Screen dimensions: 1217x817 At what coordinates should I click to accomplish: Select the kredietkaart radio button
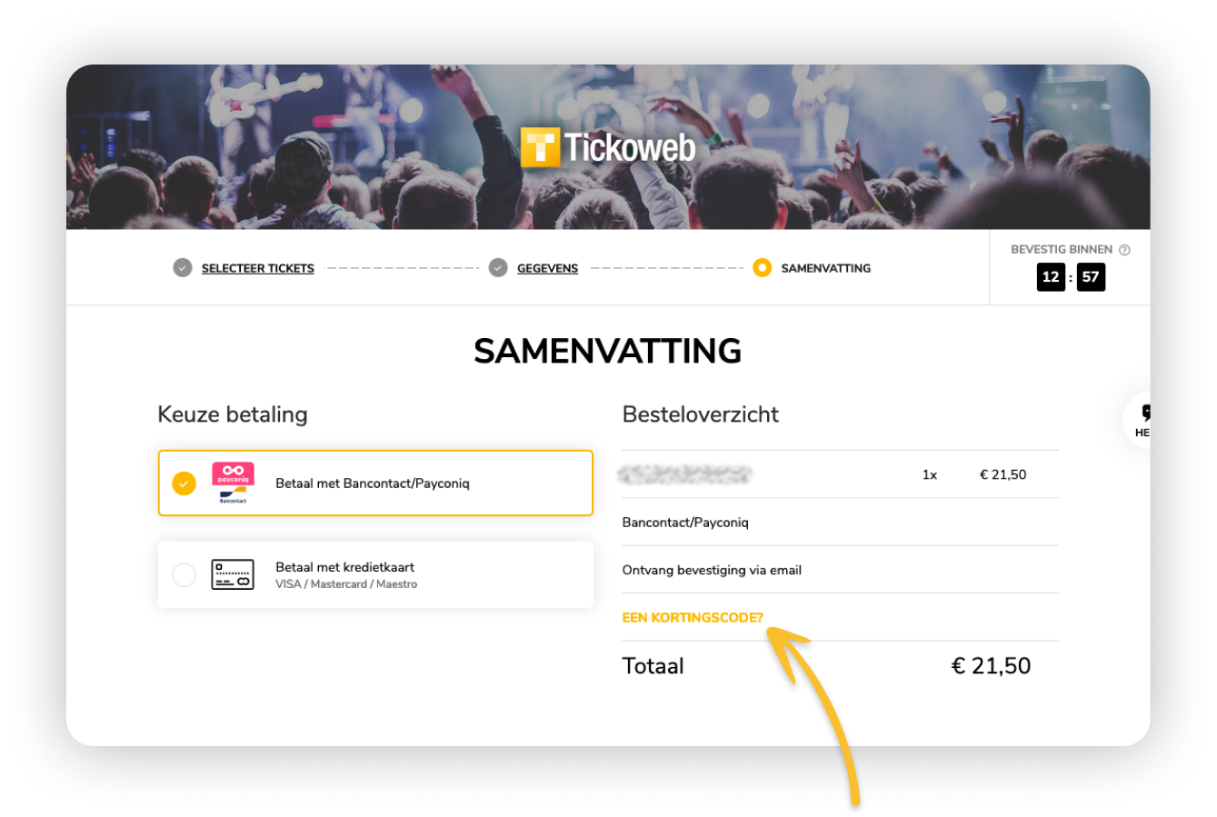pos(184,574)
